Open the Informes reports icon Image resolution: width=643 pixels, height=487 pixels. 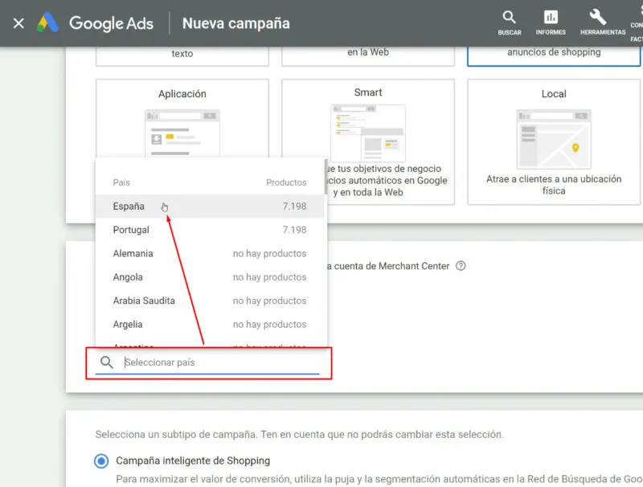tap(551, 23)
